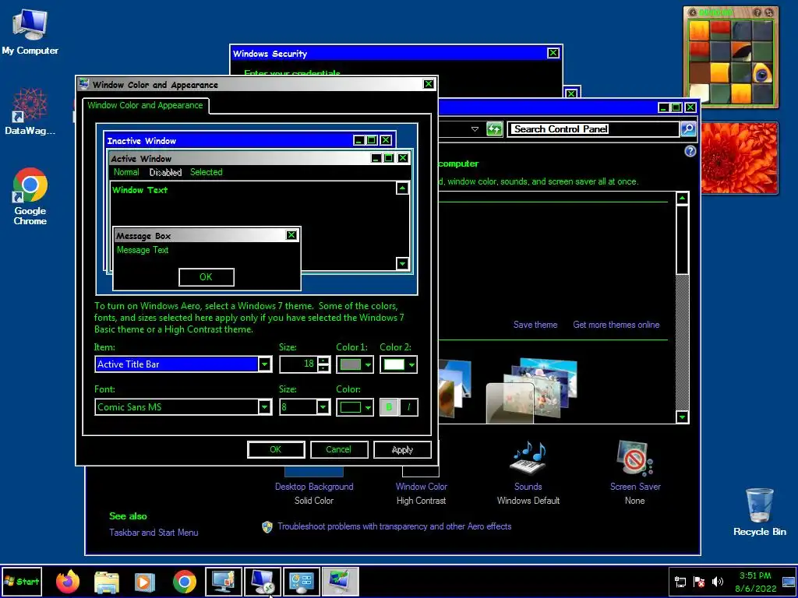Click the Start button on the taskbar
Viewport: 798px width, 598px height.
22,581
